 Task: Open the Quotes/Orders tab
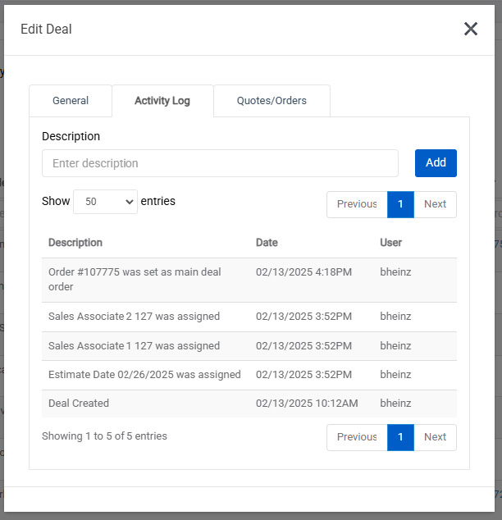tap(272, 101)
